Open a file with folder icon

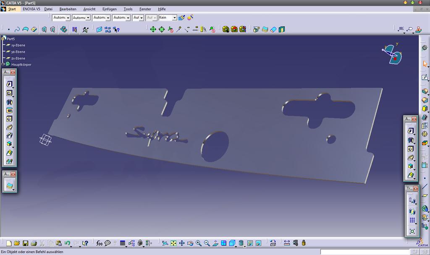[17, 243]
